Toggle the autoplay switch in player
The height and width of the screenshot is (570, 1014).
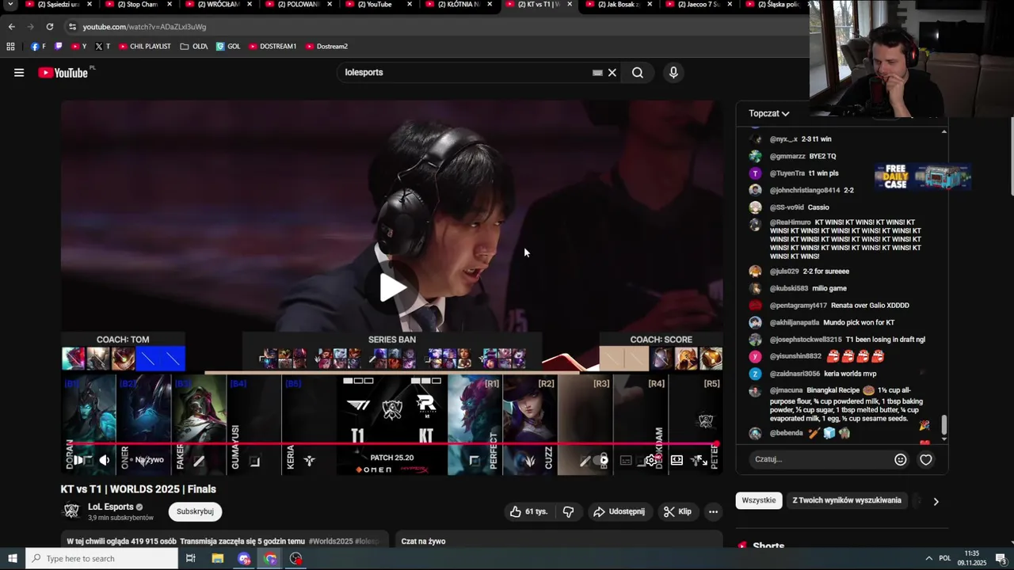pyautogui.click(x=600, y=460)
